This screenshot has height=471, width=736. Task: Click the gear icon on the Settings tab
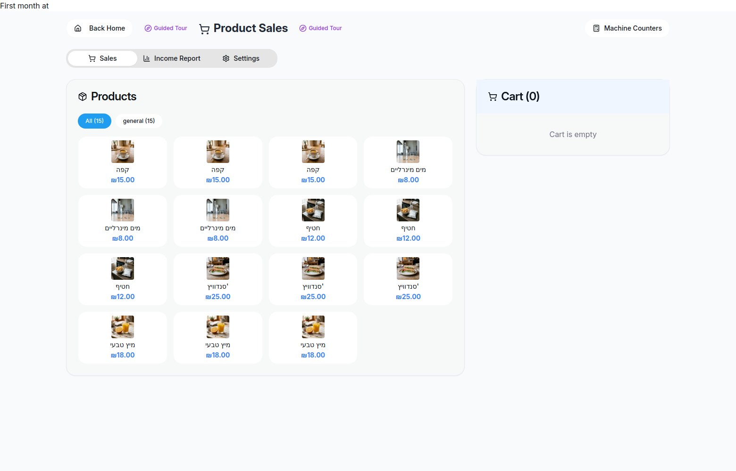226,58
